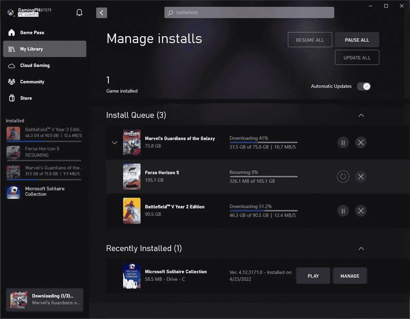Viewport: 410px width, 319px height.
Task: Click the Forza Horizon 5 resuming spinner icon
Action: pyautogui.click(x=343, y=177)
